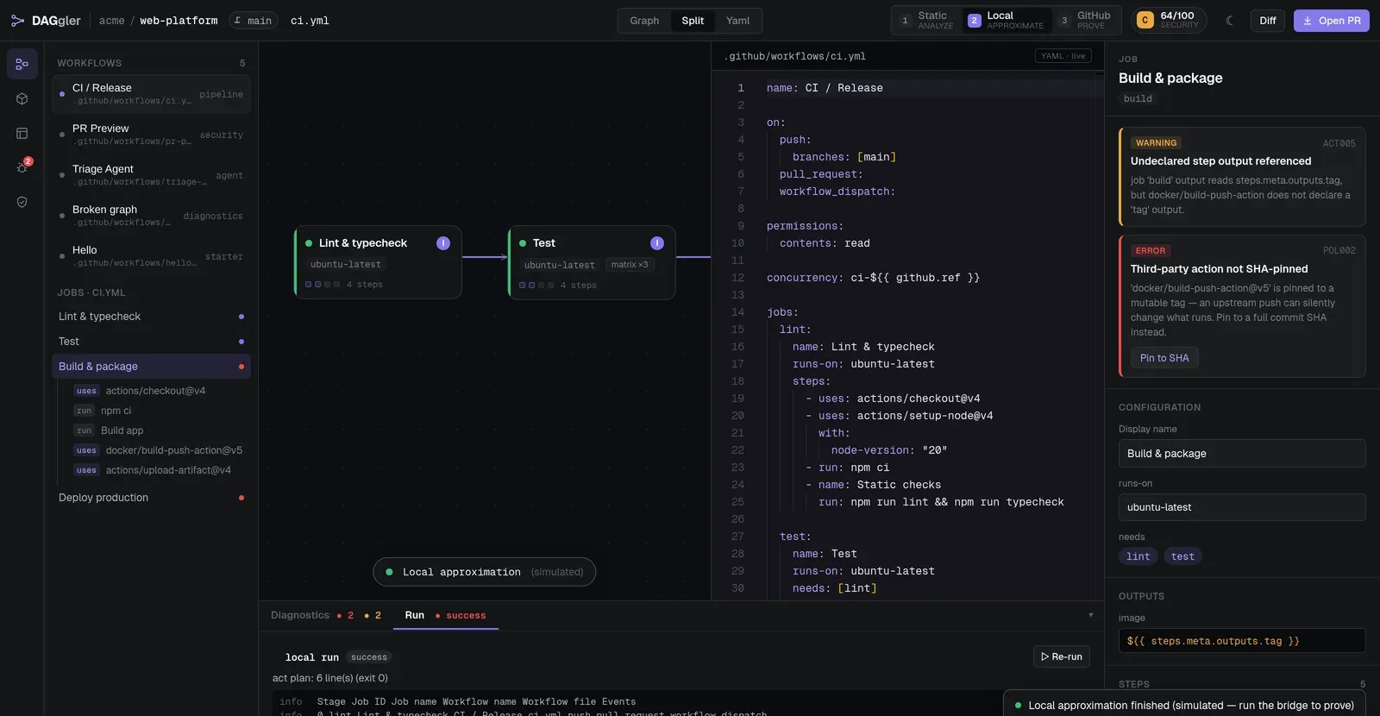The height and width of the screenshot is (716, 1380).
Task: Click the Diff button
Action: click(1268, 21)
